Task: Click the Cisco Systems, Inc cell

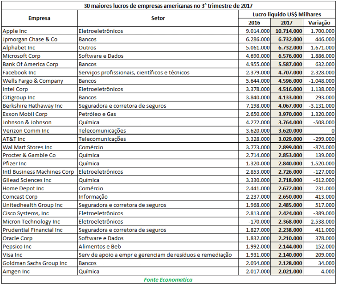Action: [39, 213]
